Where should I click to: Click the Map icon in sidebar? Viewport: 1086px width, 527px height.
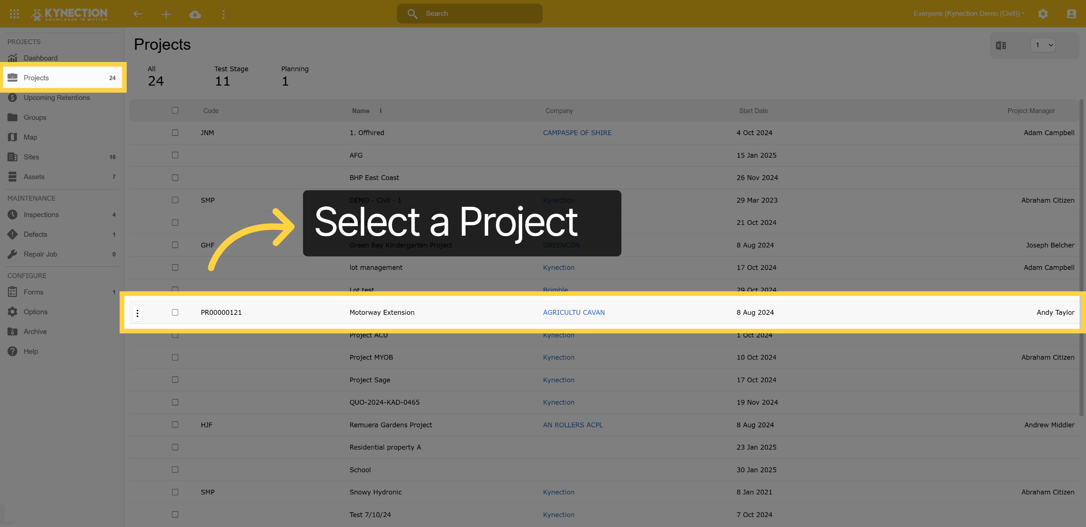pos(13,137)
